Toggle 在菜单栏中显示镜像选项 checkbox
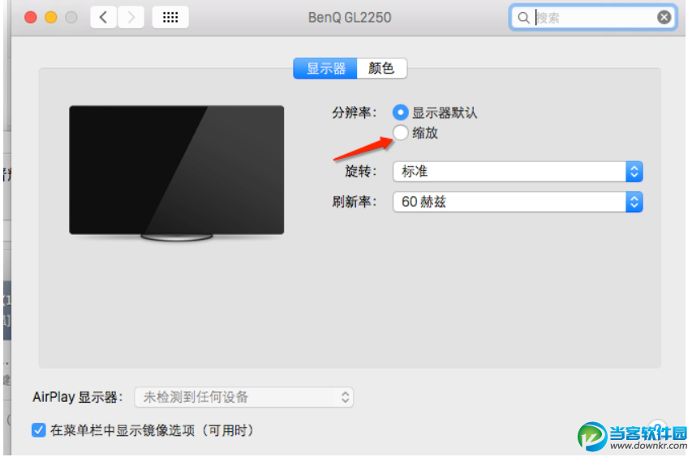The height and width of the screenshot is (457, 688). point(39,430)
